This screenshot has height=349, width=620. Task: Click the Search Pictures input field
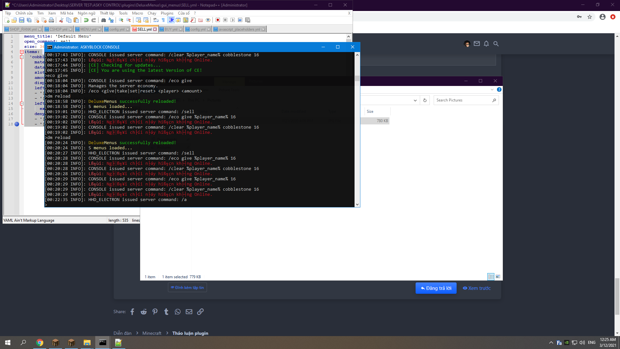pos(462,100)
